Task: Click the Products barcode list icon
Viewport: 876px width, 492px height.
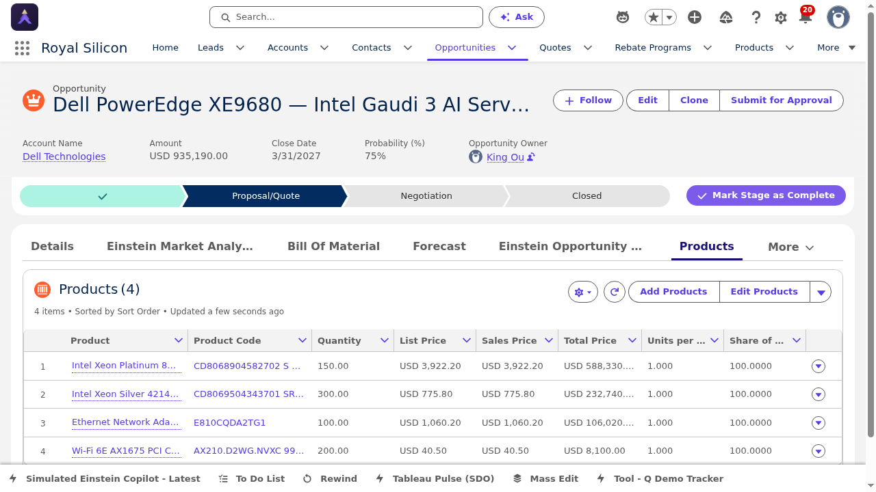Action: [42, 290]
